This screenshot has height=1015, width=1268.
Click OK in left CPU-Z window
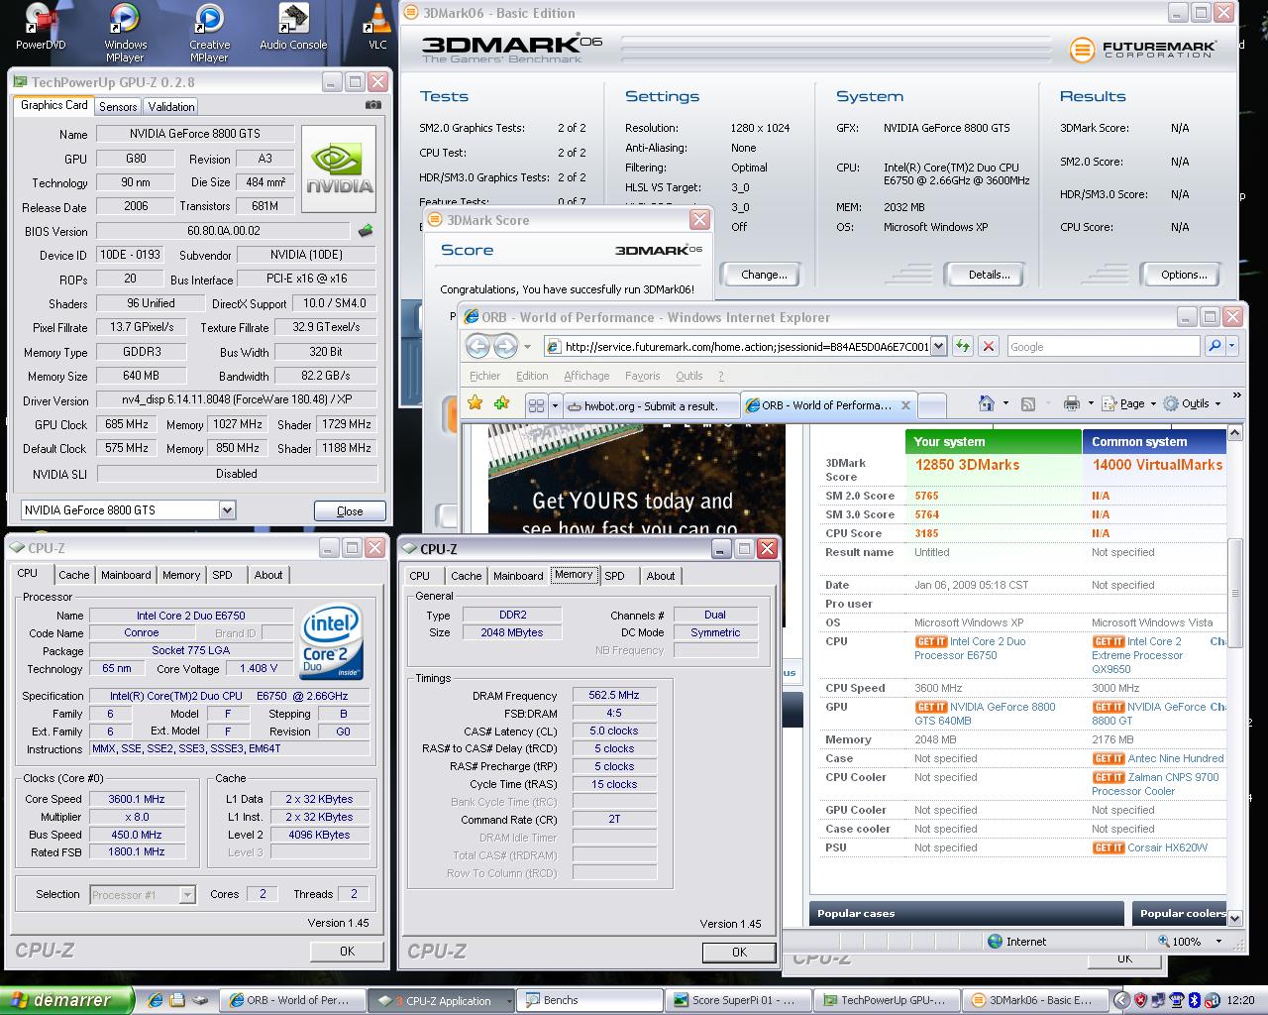tap(347, 951)
